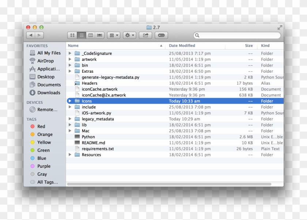Expand the Resources folder
This screenshot has height=220, width=307.
(x=70, y=155)
